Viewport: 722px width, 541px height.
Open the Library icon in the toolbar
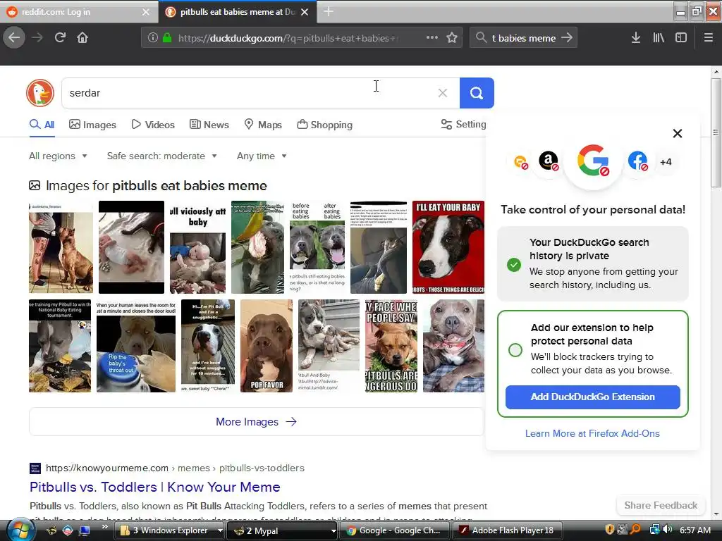click(659, 38)
